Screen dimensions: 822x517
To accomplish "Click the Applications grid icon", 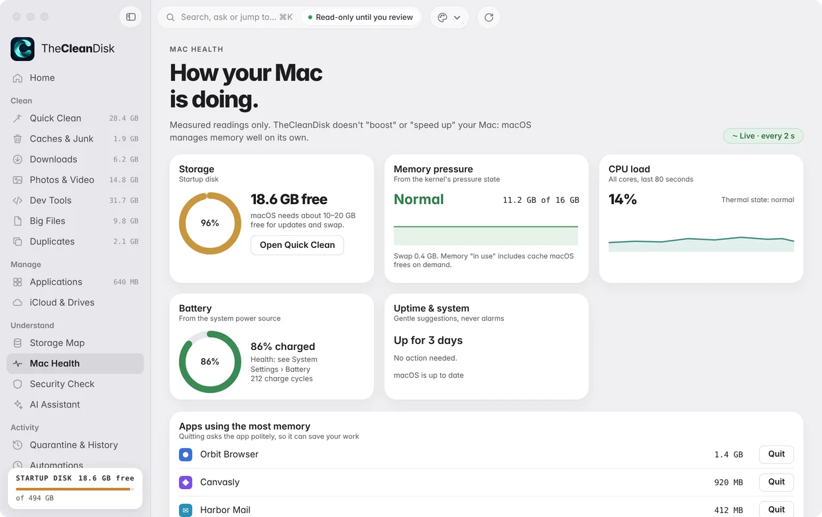I will (x=18, y=282).
